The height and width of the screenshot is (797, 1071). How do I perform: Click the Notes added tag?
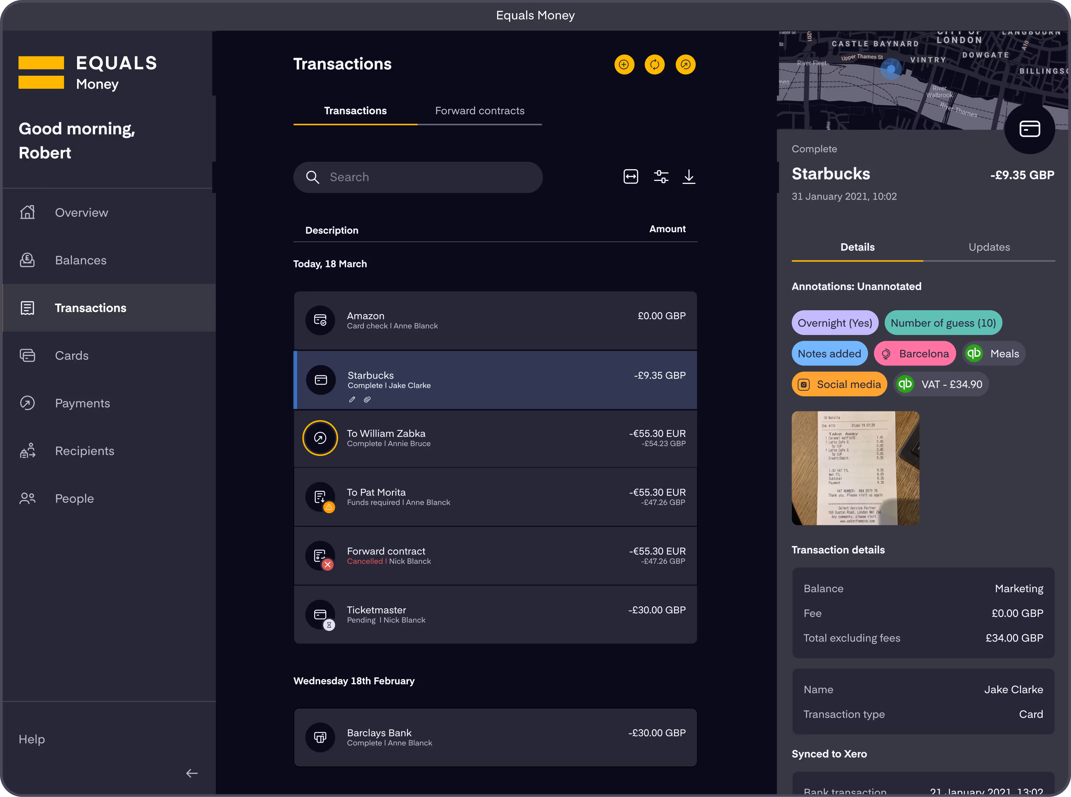829,354
